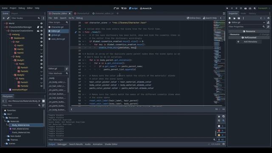Stop the running project
Viewport: 272px width, 153px height.
point(236,8)
